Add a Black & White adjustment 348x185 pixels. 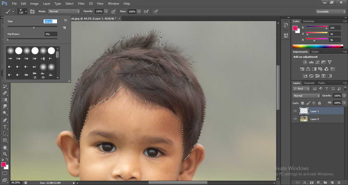pos(315,69)
